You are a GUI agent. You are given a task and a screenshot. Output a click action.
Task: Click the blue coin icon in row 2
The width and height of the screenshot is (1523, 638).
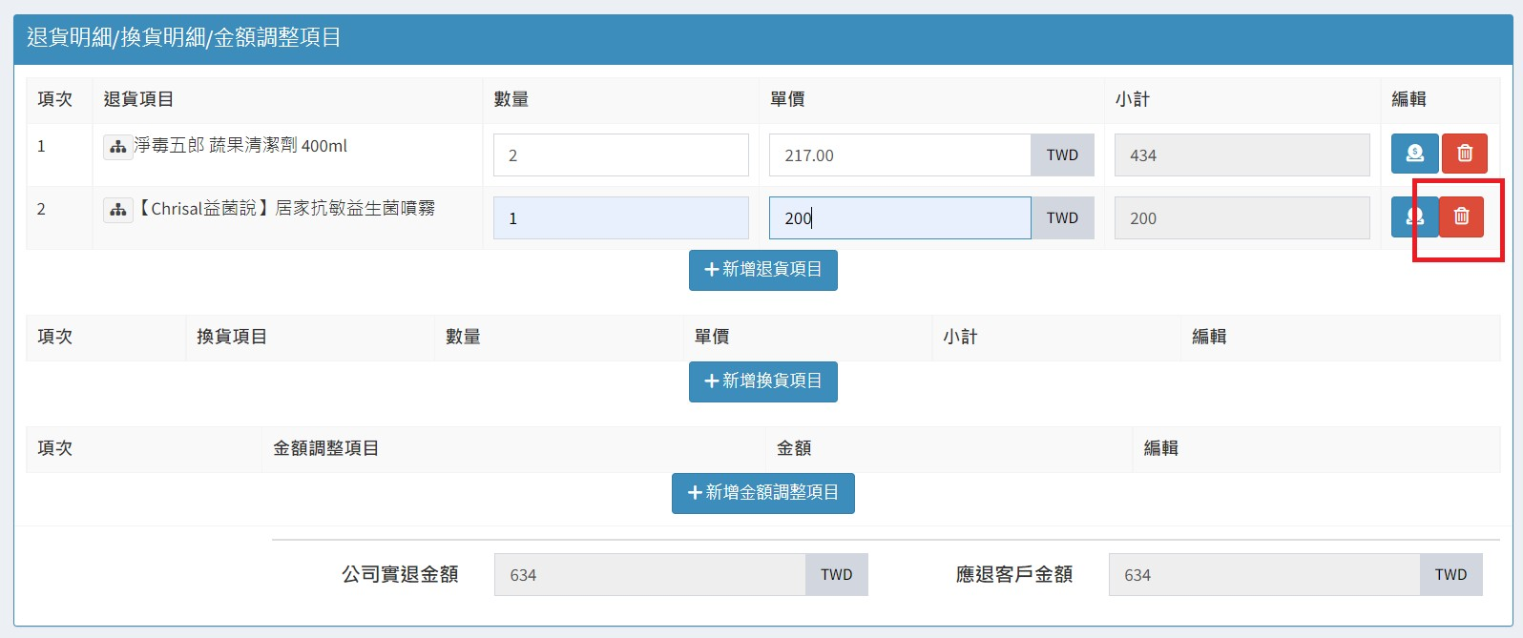tap(1414, 216)
